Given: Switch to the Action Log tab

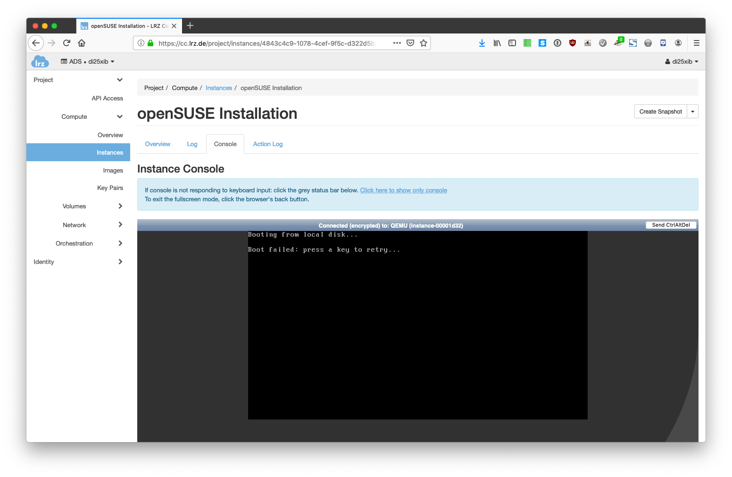Looking at the screenshot, I should point(267,144).
